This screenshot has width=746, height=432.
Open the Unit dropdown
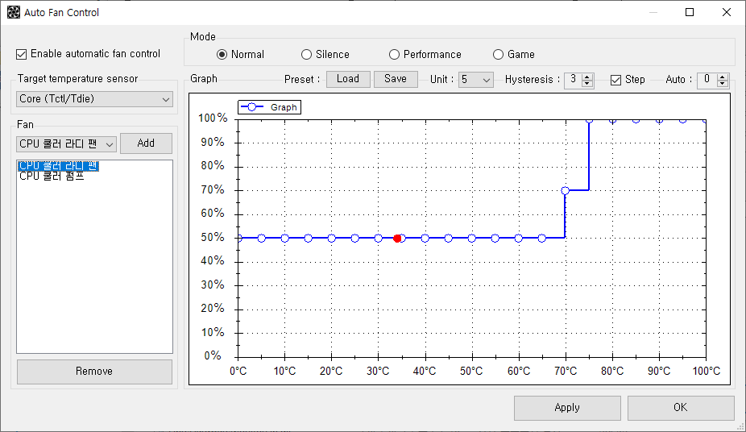tap(475, 80)
